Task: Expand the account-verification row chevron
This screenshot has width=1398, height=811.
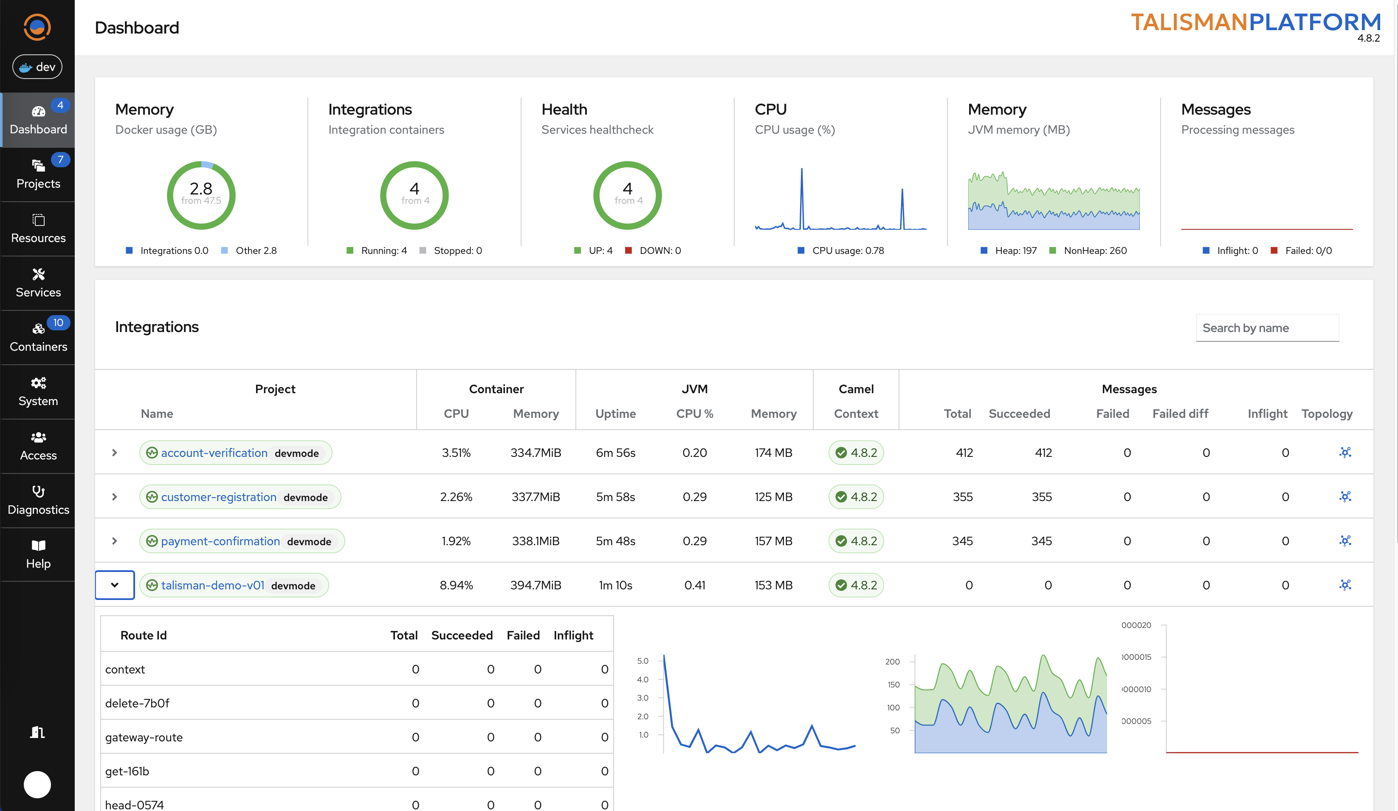Action: point(114,453)
